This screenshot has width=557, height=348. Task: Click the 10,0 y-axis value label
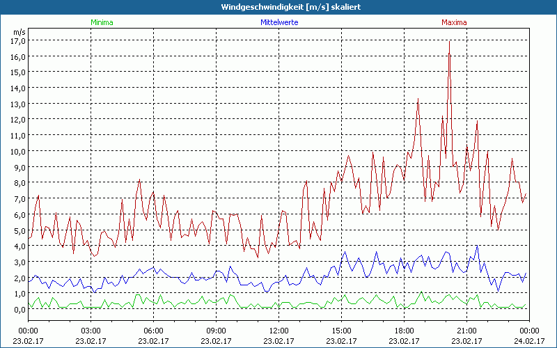pyautogui.click(x=18, y=151)
